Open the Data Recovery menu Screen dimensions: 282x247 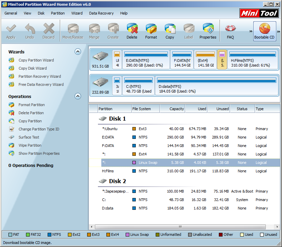click(x=101, y=13)
